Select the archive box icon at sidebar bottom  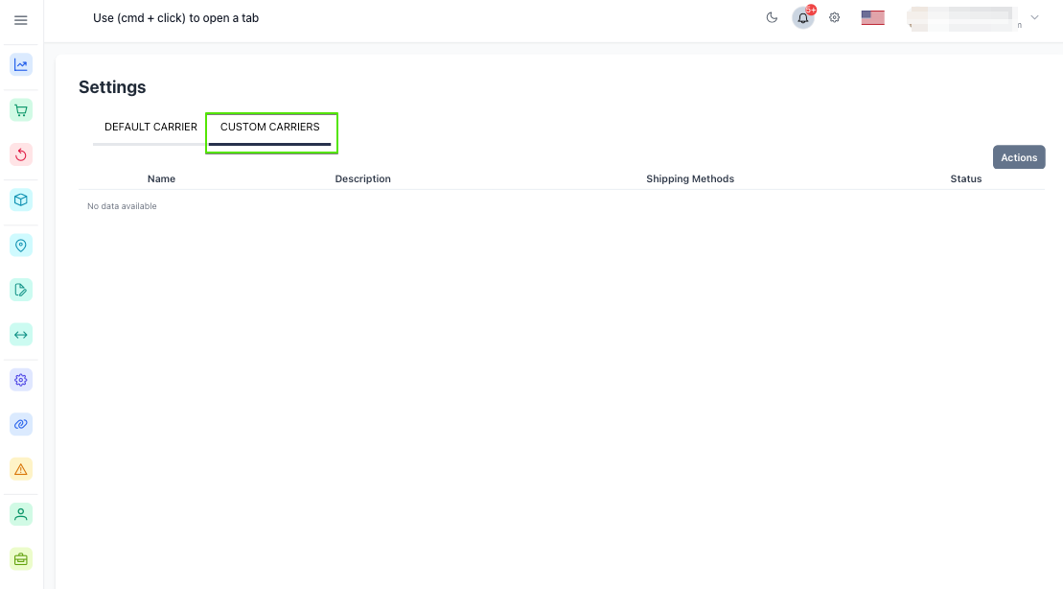point(21,558)
